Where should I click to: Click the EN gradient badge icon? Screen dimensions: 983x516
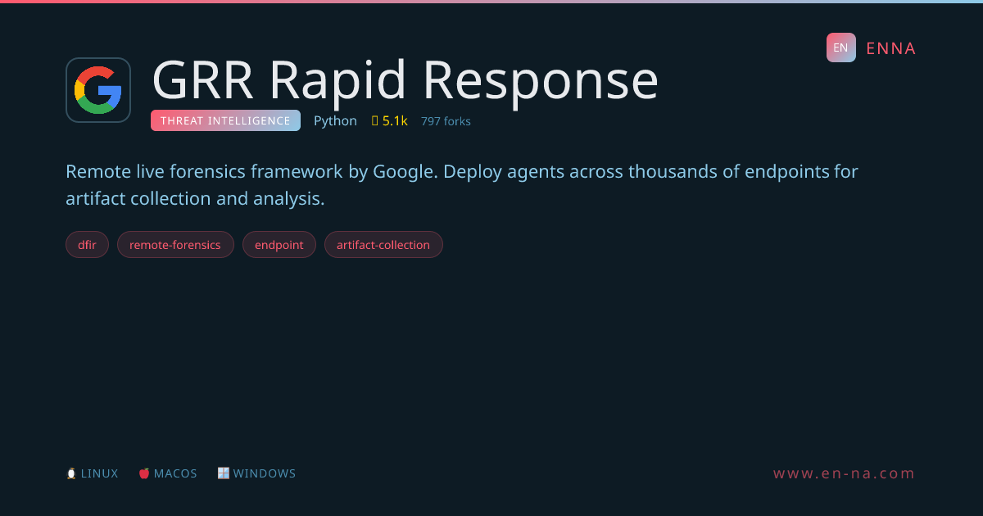click(840, 48)
